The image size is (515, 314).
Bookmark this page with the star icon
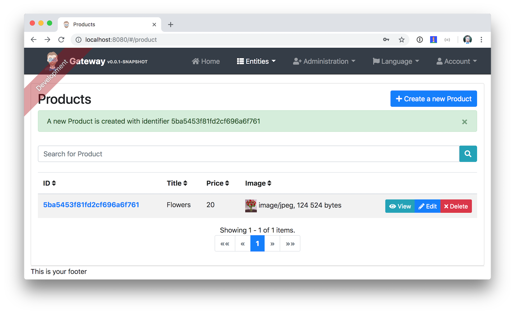pos(401,40)
